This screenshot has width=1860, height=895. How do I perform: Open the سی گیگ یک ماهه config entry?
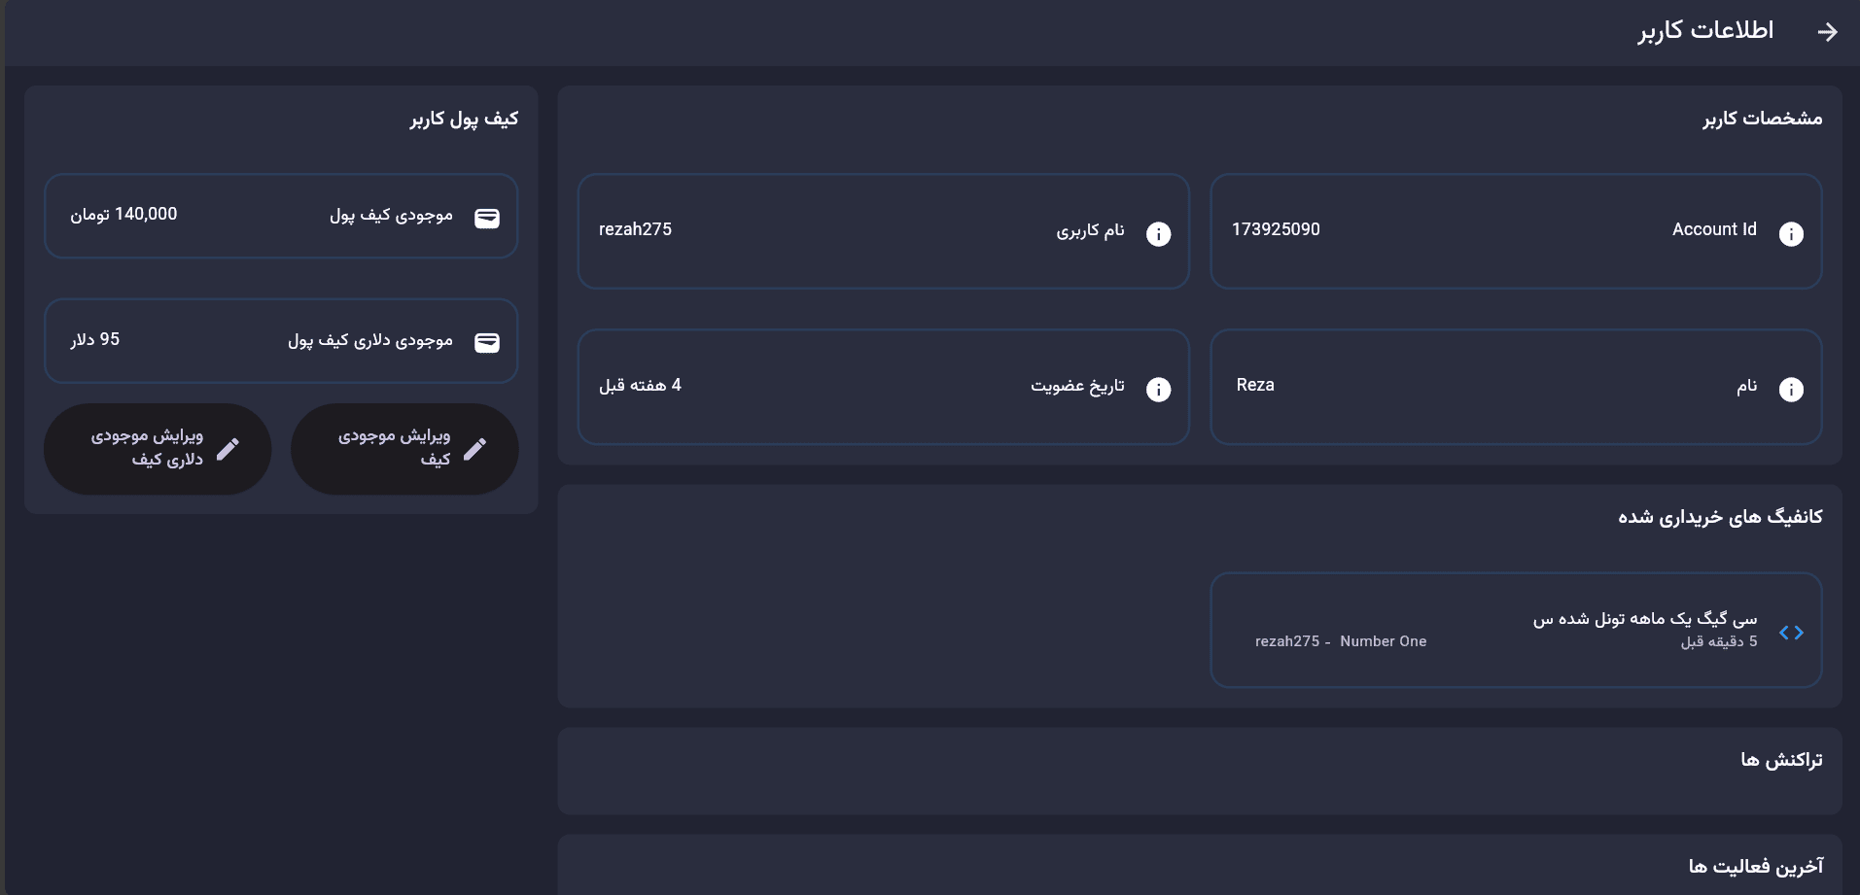tap(1644, 619)
